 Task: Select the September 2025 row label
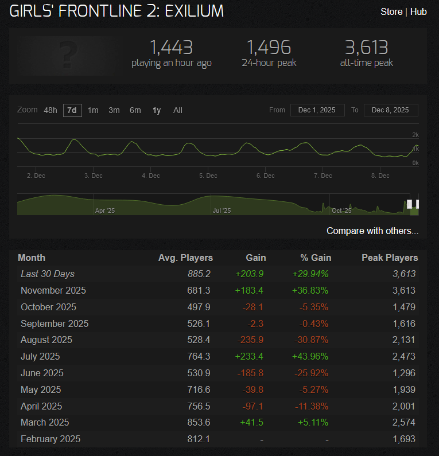pyautogui.click(x=55, y=324)
